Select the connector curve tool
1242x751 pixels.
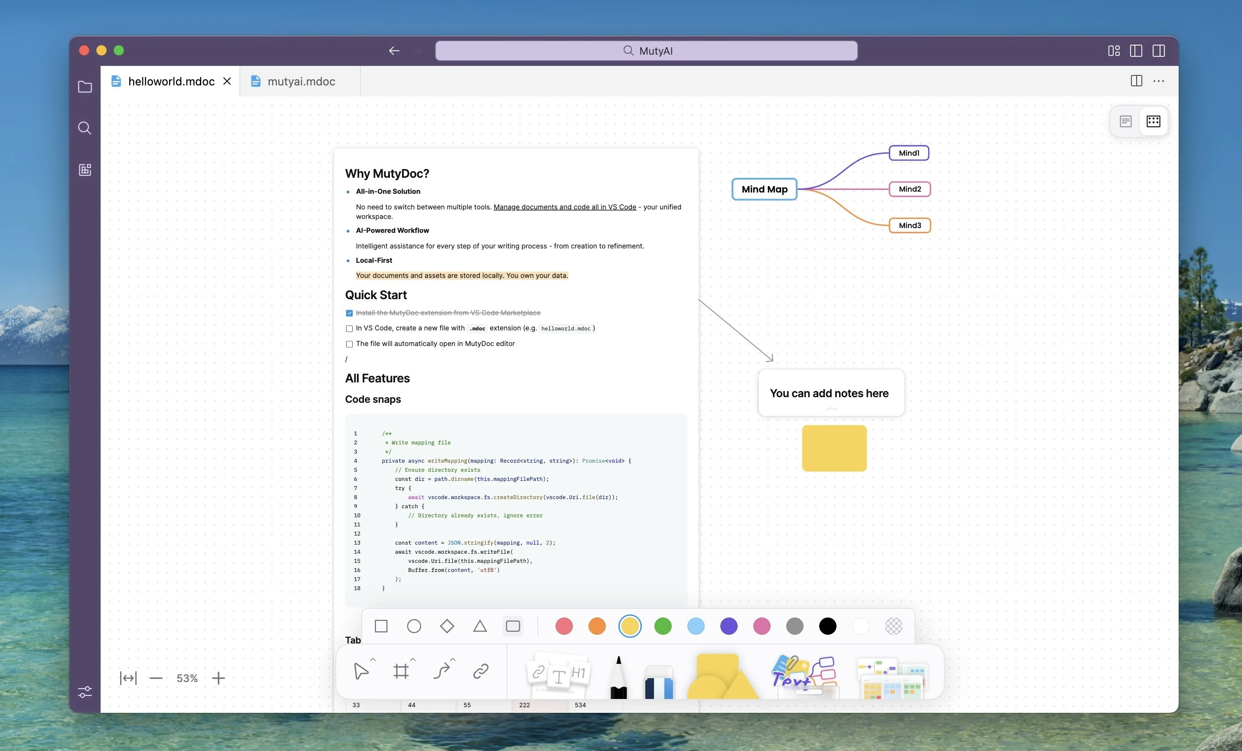(441, 671)
